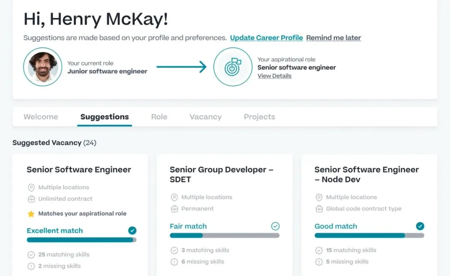450x276 pixels.
Task: Click location pin icon on Senior Software Engineer card
Action: (31, 187)
